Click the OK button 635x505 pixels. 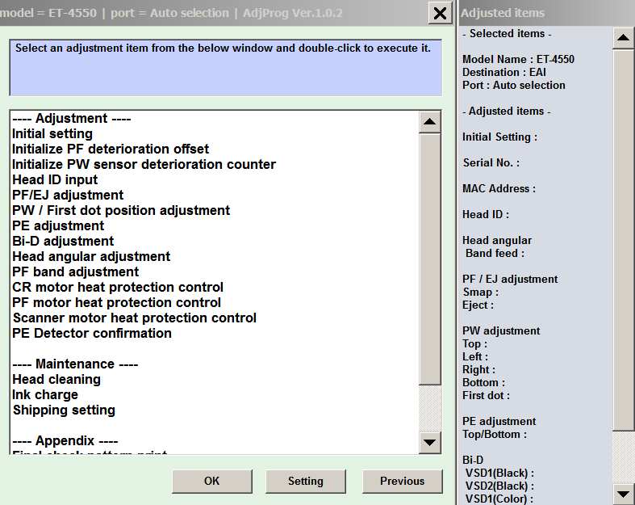pyautogui.click(x=212, y=481)
